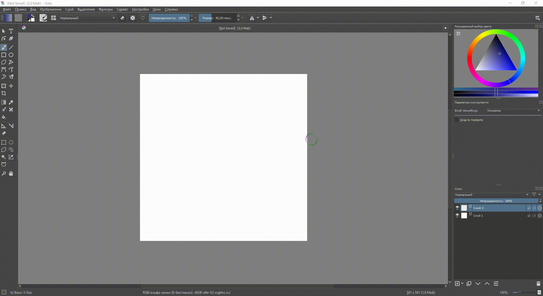Move layer up in the stack

487,284
